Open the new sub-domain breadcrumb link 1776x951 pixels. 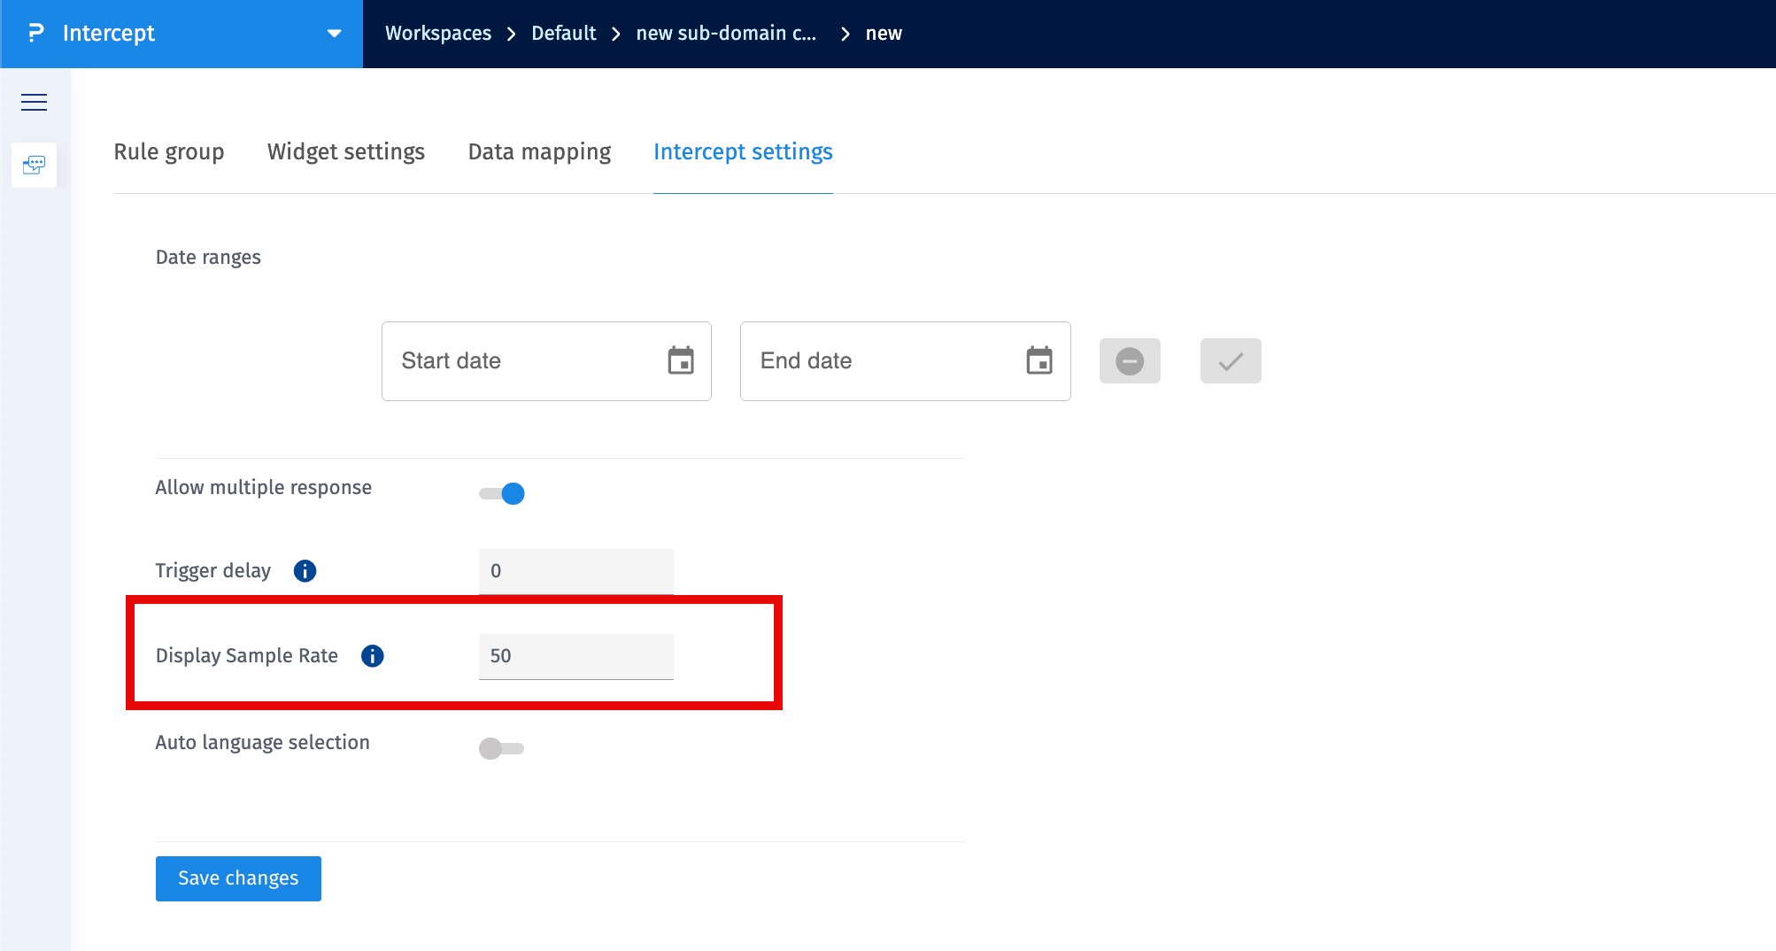click(726, 34)
